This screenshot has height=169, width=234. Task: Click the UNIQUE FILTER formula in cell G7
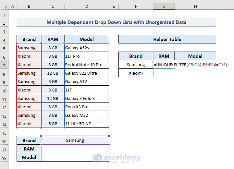tap(191, 65)
